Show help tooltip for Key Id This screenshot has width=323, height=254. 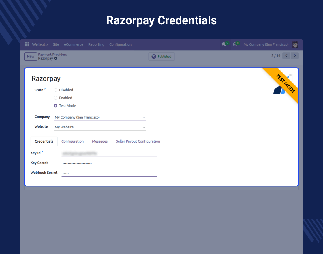(42, 152)
